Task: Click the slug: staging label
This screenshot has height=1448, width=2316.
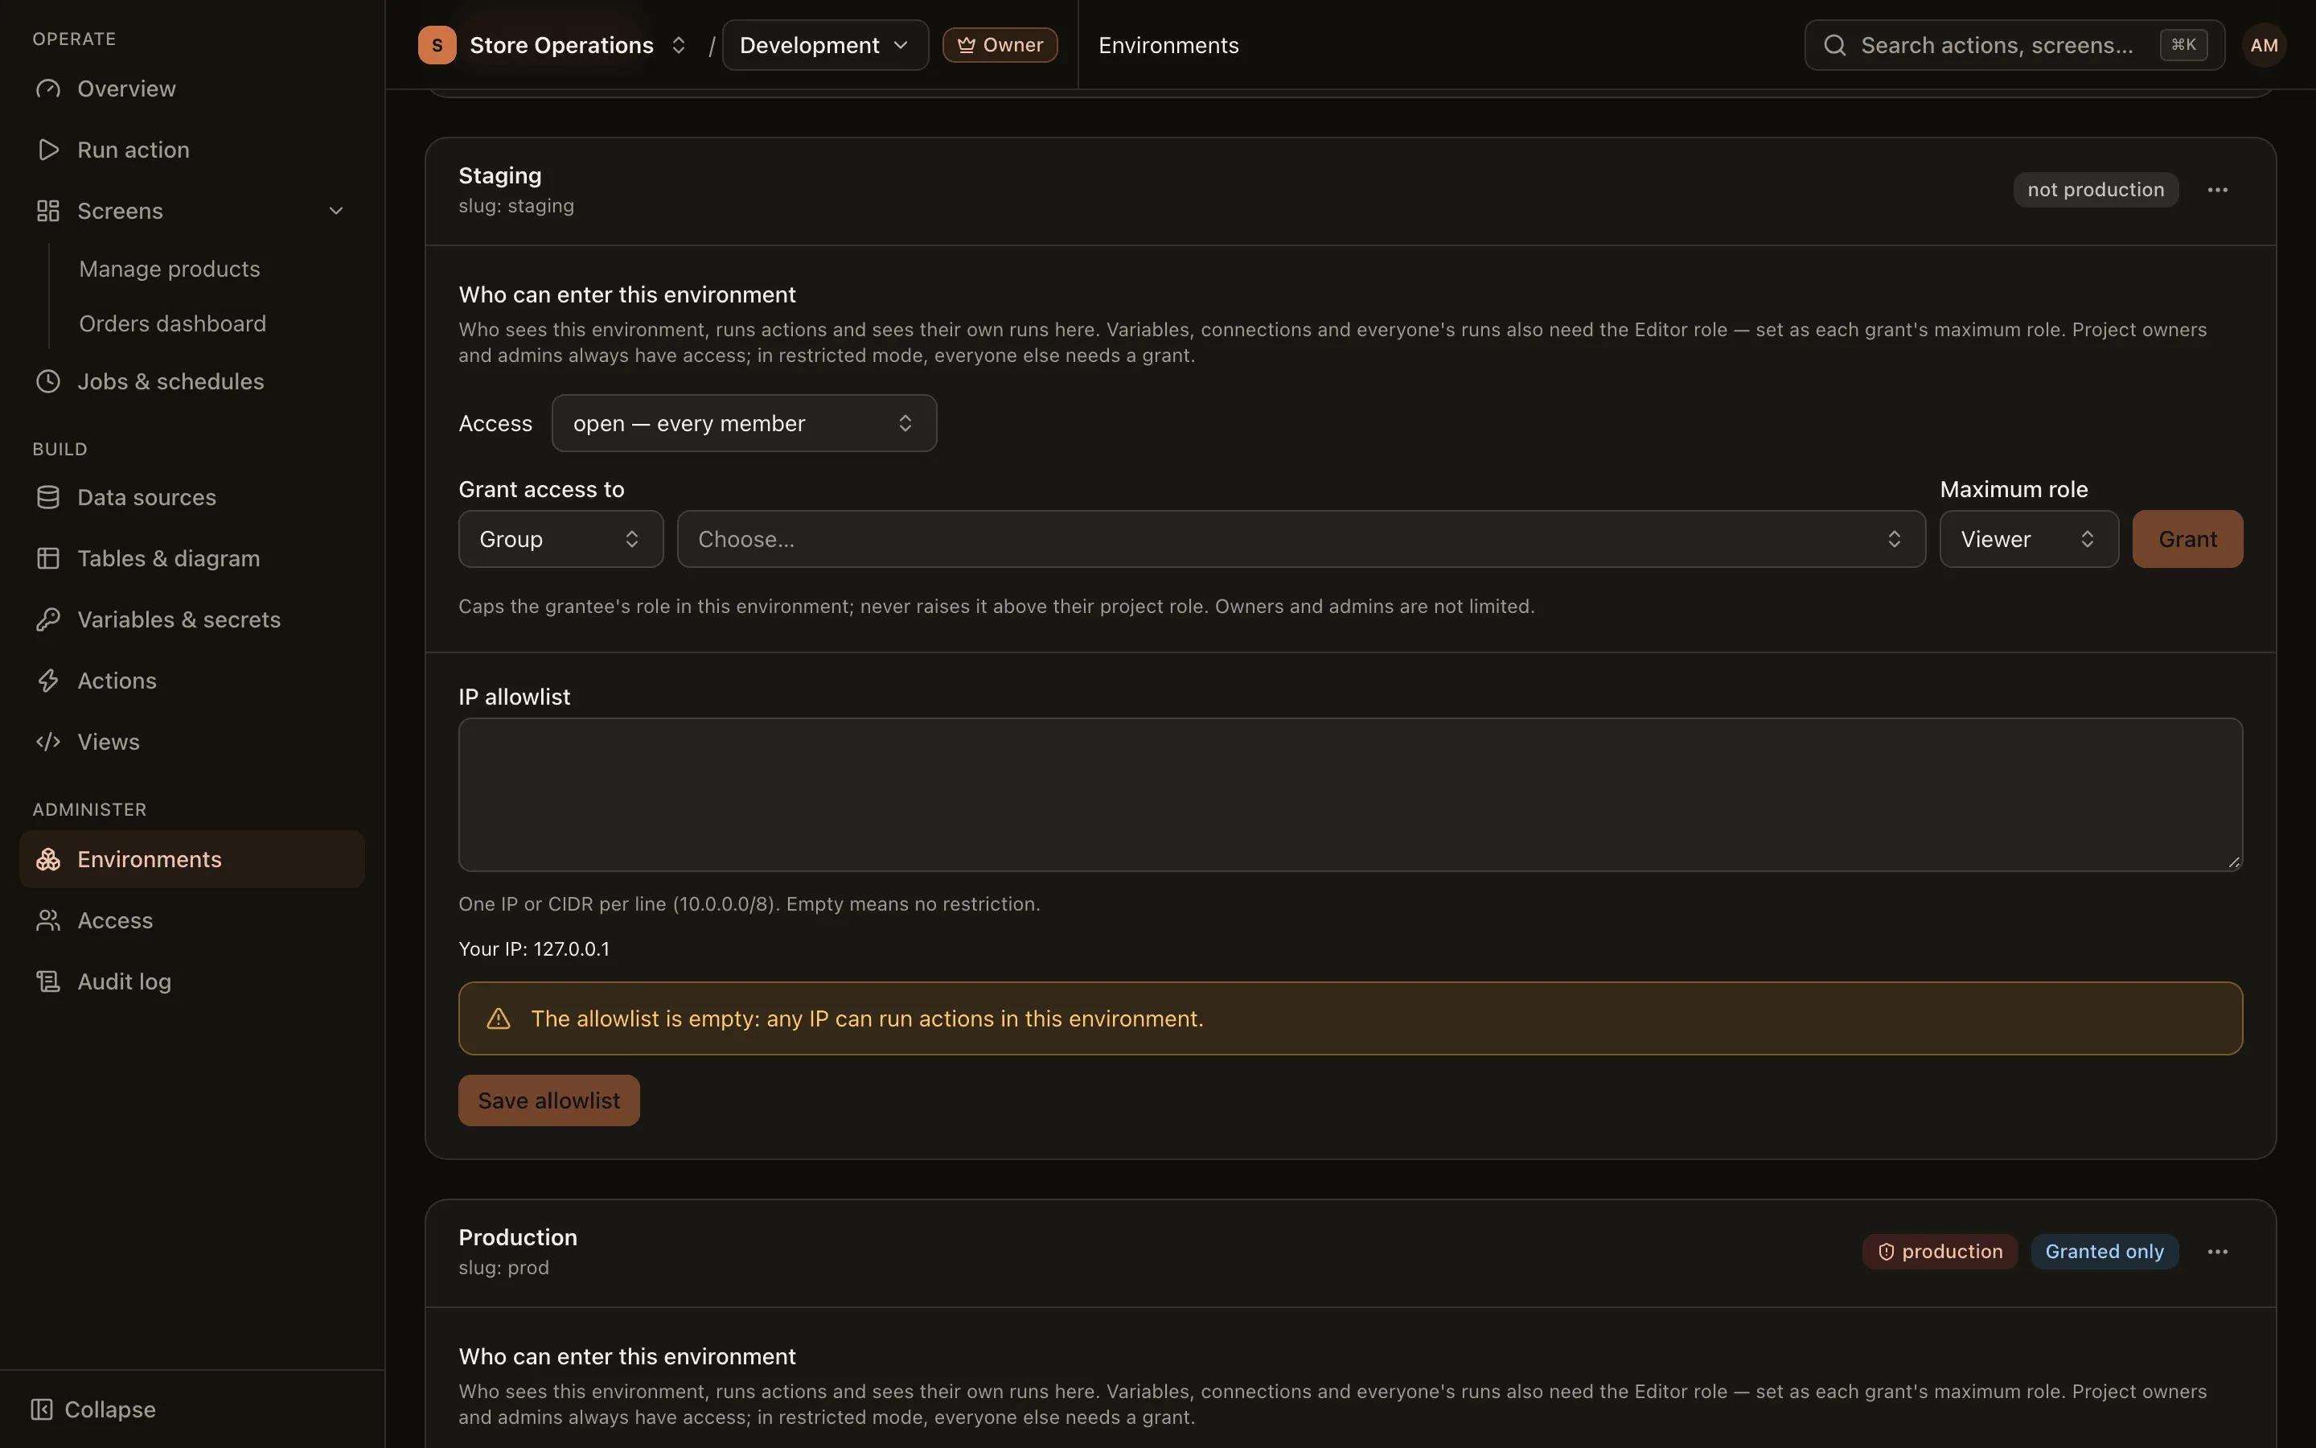Action: (x=517, y=206)
